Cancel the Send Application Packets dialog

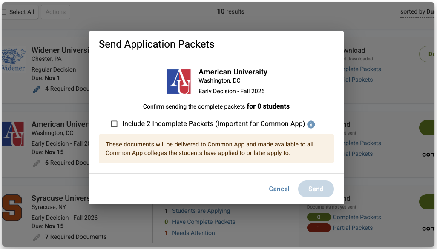click(x=279, y=189)
